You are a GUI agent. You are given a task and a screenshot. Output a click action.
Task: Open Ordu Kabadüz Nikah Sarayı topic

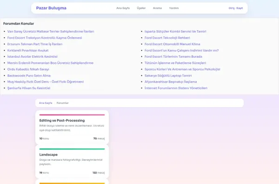pyautogui.click(x=28, y=69)
